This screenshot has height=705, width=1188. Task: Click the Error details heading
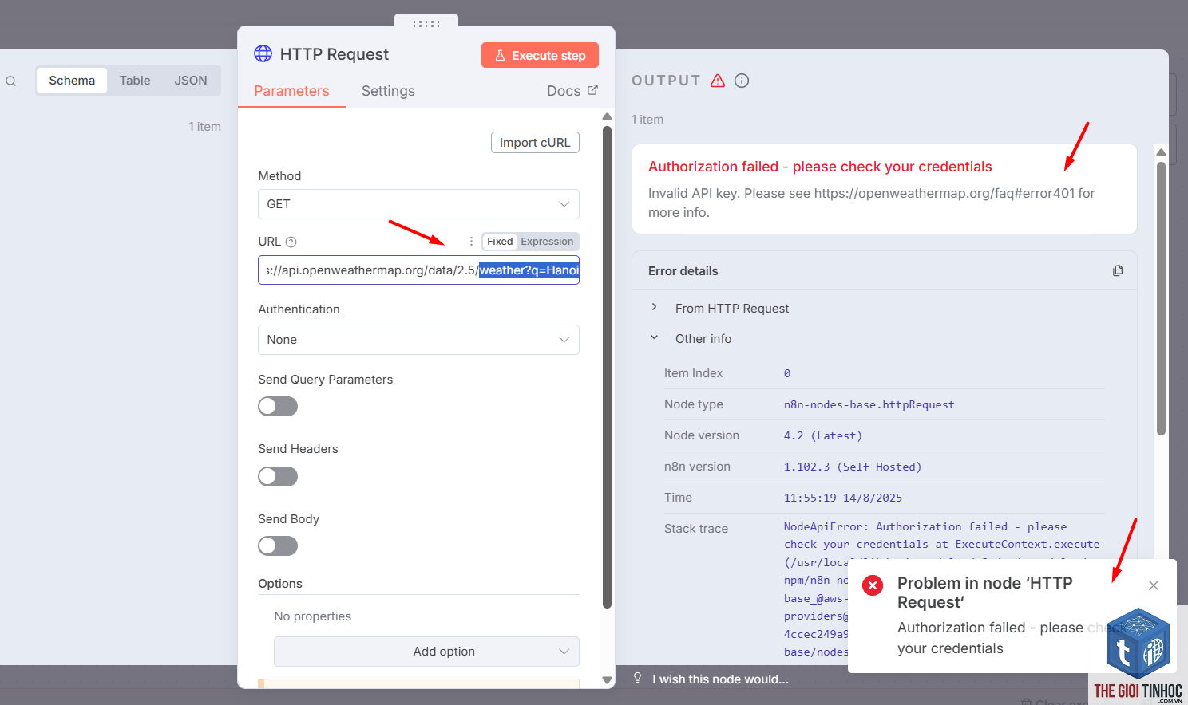683,271
